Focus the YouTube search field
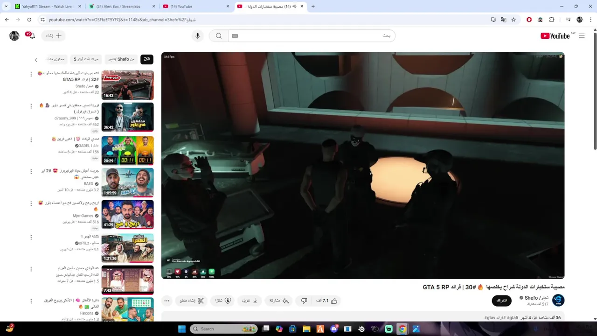The image size is (597, 336). (312, 36)
